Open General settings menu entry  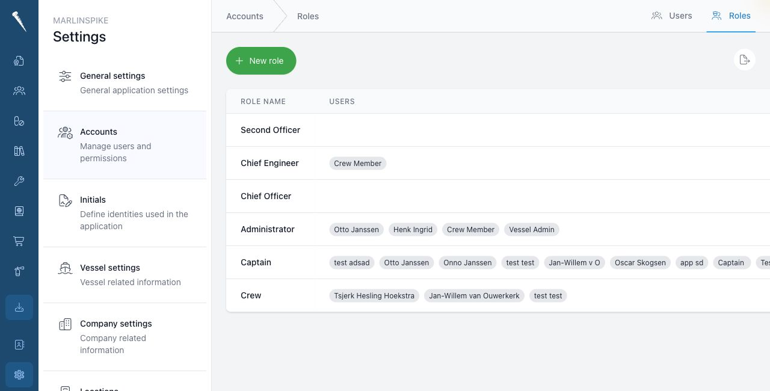tap(125, 83)
